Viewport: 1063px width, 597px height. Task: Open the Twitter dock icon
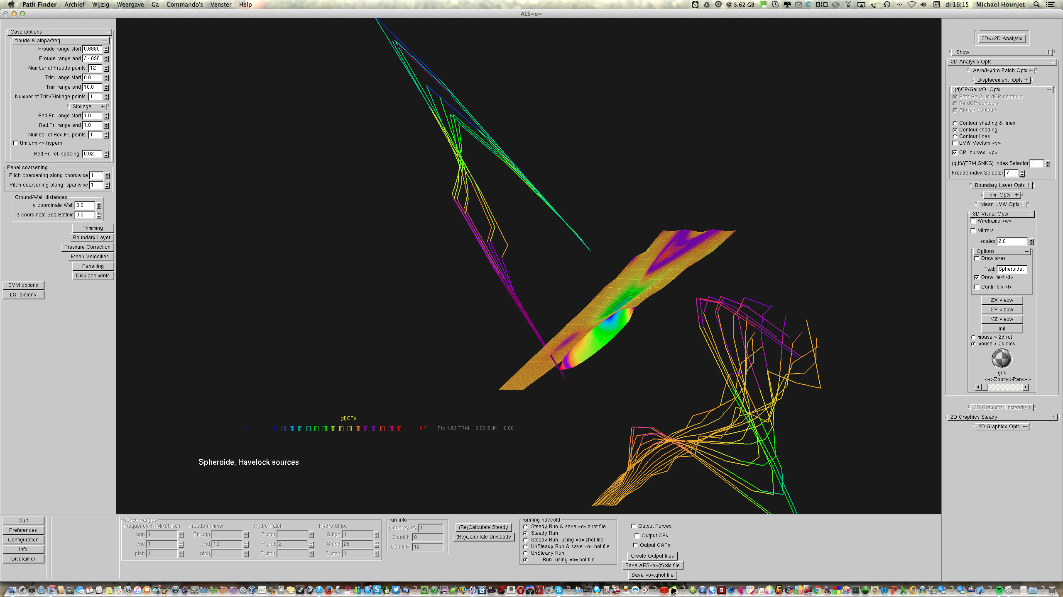(x=396, y=590)
